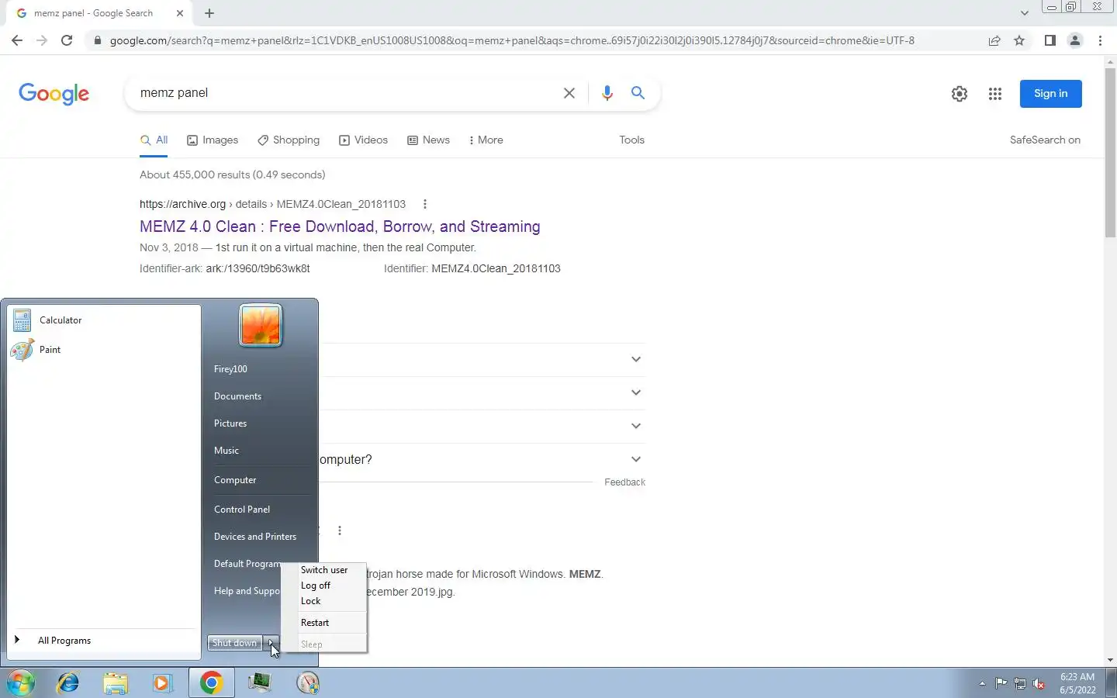1117x698 pixels.
Task: Select the All search tab
Action: pos(154,140)
